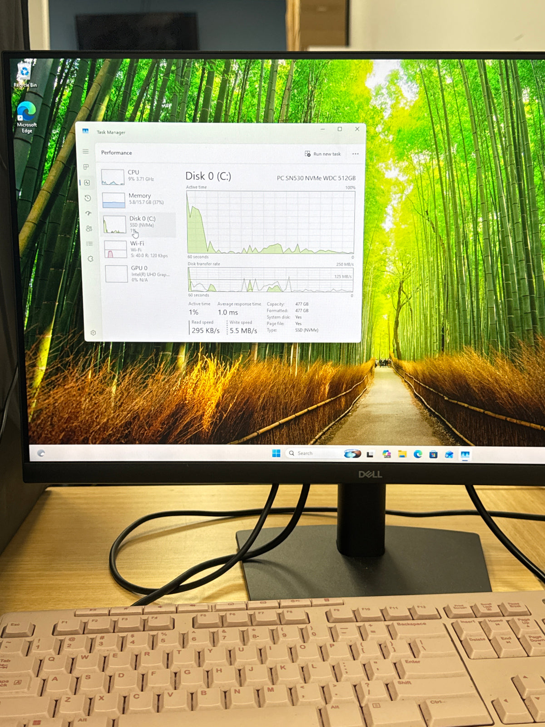Open the Services page icon in sidebar

coord(90,259)
